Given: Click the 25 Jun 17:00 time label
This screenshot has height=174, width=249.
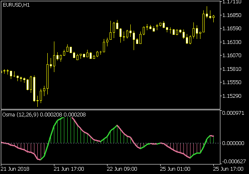Looking at the screenshot, I should pyautogui.click(x=230, y=169).
